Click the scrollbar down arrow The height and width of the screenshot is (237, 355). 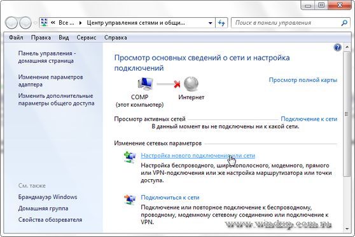coord(347,228)
